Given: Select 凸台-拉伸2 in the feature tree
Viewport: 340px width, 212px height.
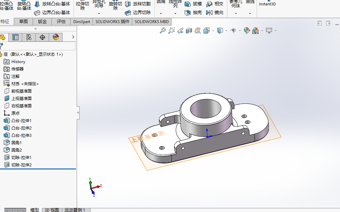Looking at the screenshot, I should coord(21,128).
